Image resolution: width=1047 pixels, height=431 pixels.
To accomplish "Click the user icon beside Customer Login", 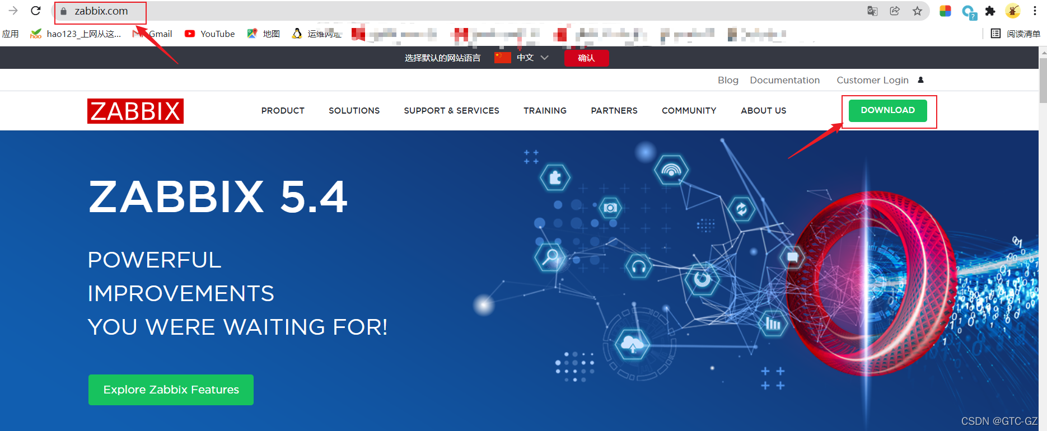I will coord(920,80).
